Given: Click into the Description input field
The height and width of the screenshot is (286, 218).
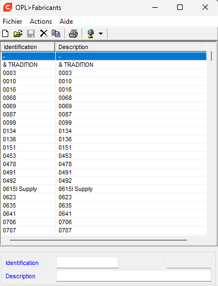Looking at the screenshot, I should click(x=134, y=276).
